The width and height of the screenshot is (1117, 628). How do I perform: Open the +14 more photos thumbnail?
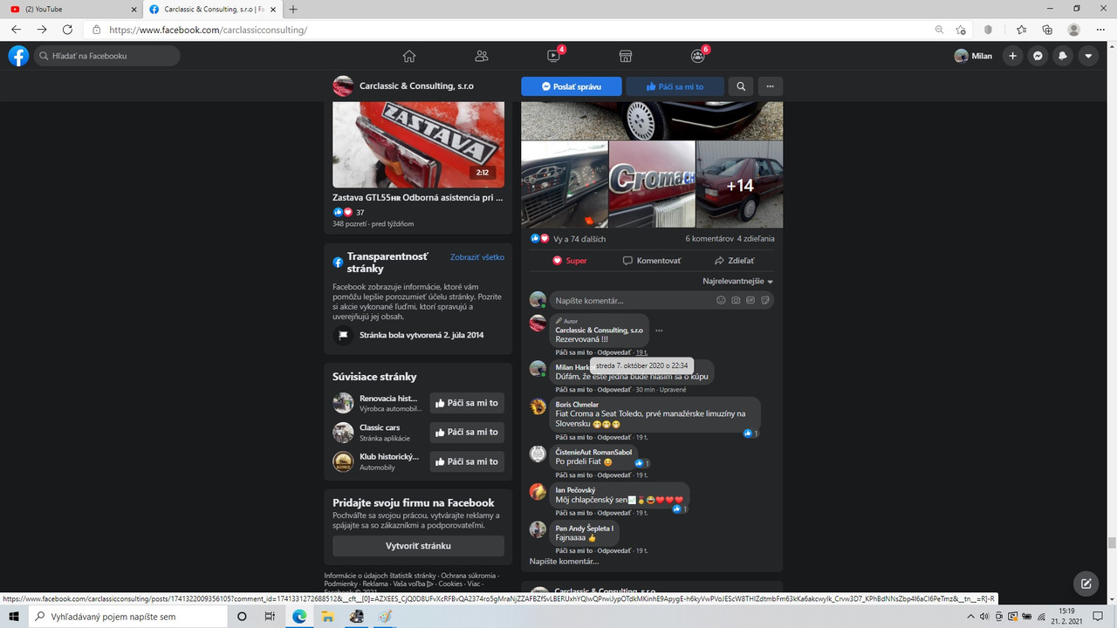[x=739, y=185]
